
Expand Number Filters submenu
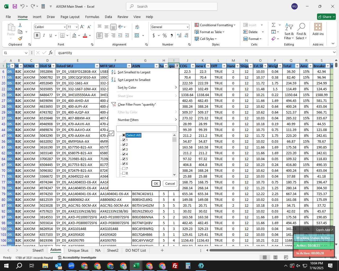pos(147,120)
